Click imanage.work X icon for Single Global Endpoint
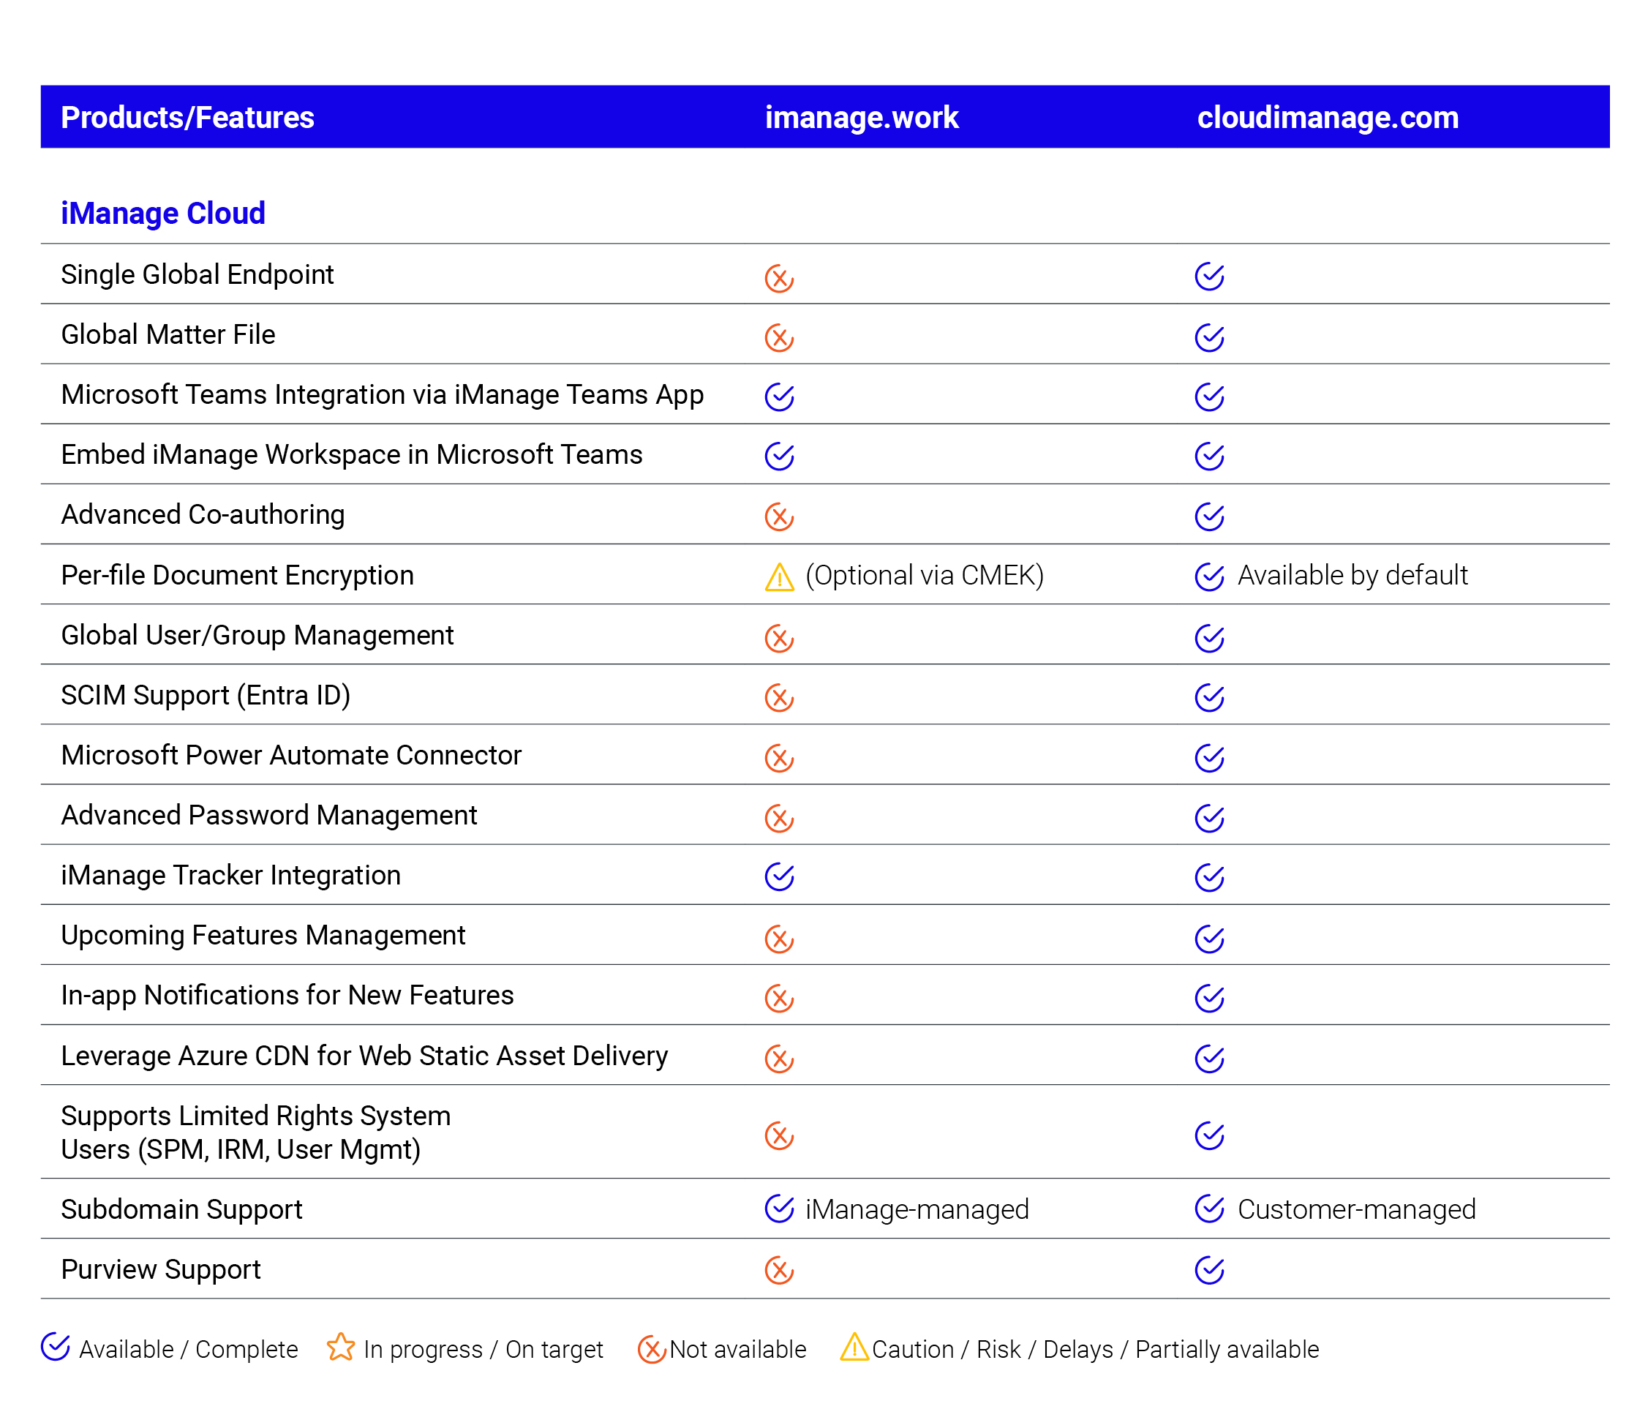Viewport: 1648px width, 1409px height. pyautogui.click(x=779, y=279)
